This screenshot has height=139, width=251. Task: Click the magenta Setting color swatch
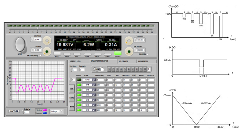(x=44, y=110)
